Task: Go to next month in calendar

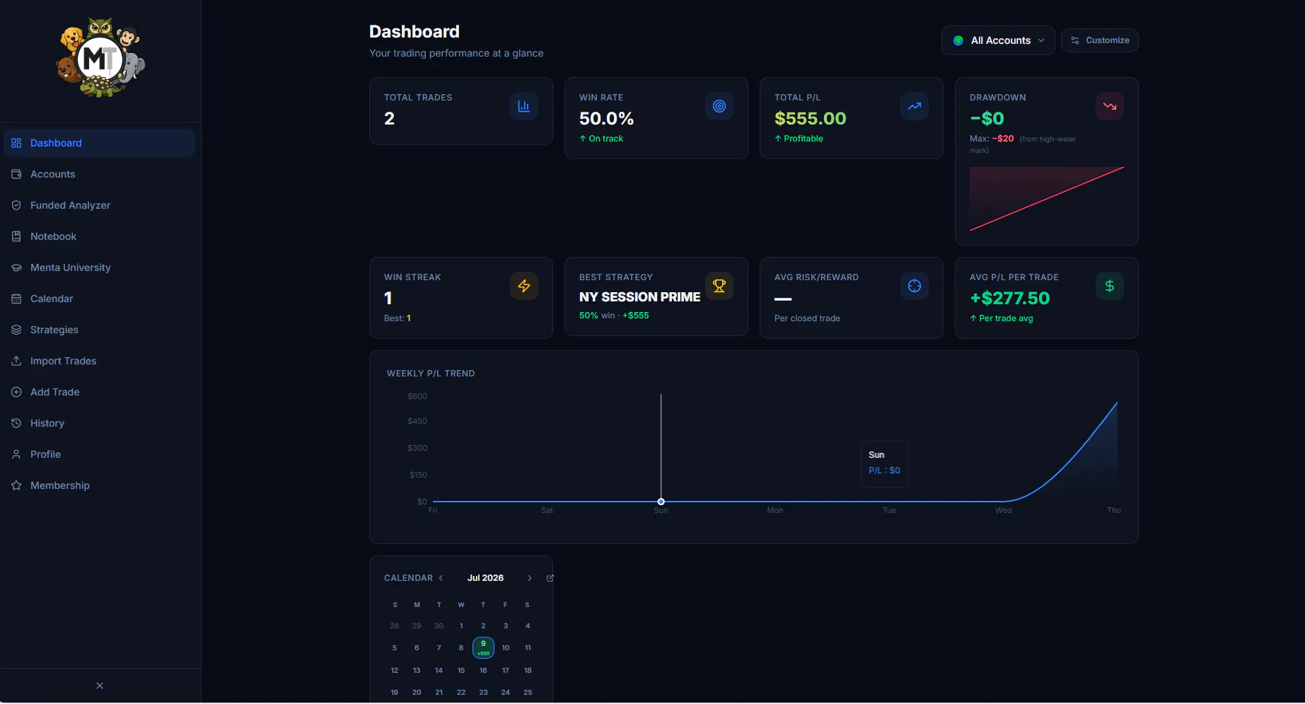Action: coord(530,578)
